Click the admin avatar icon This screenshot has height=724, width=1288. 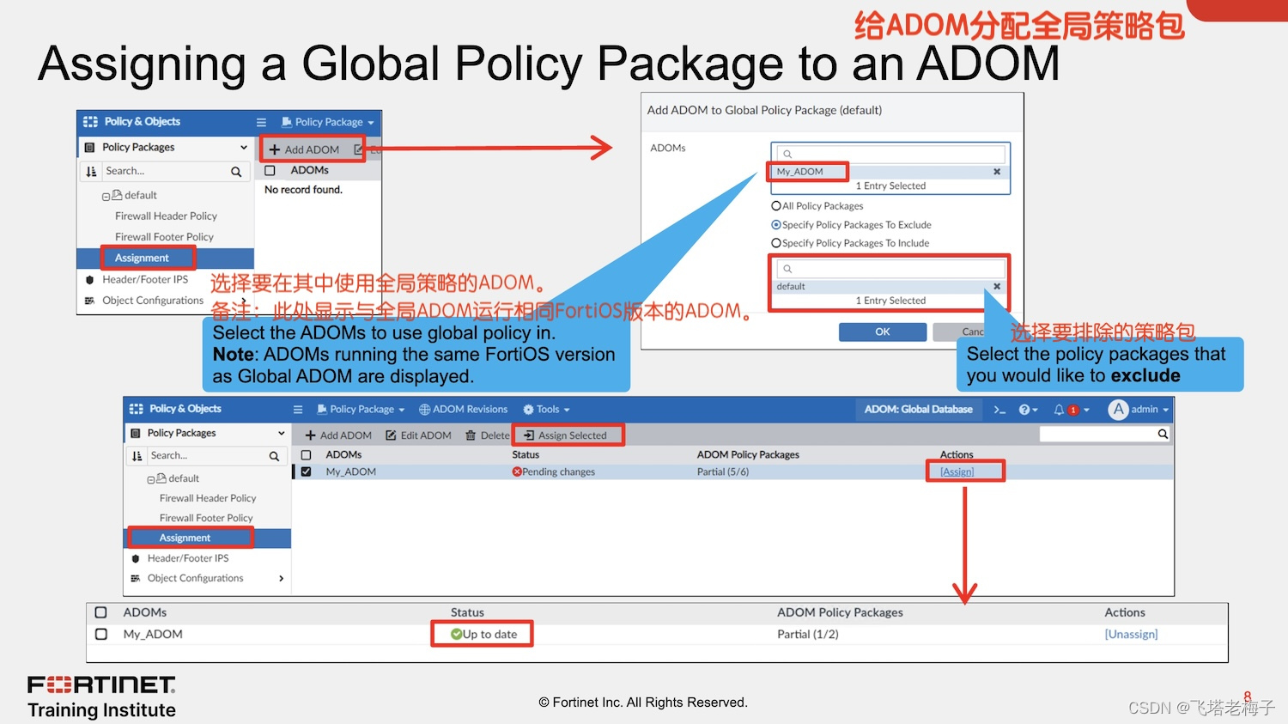(x=1118, y=410)
